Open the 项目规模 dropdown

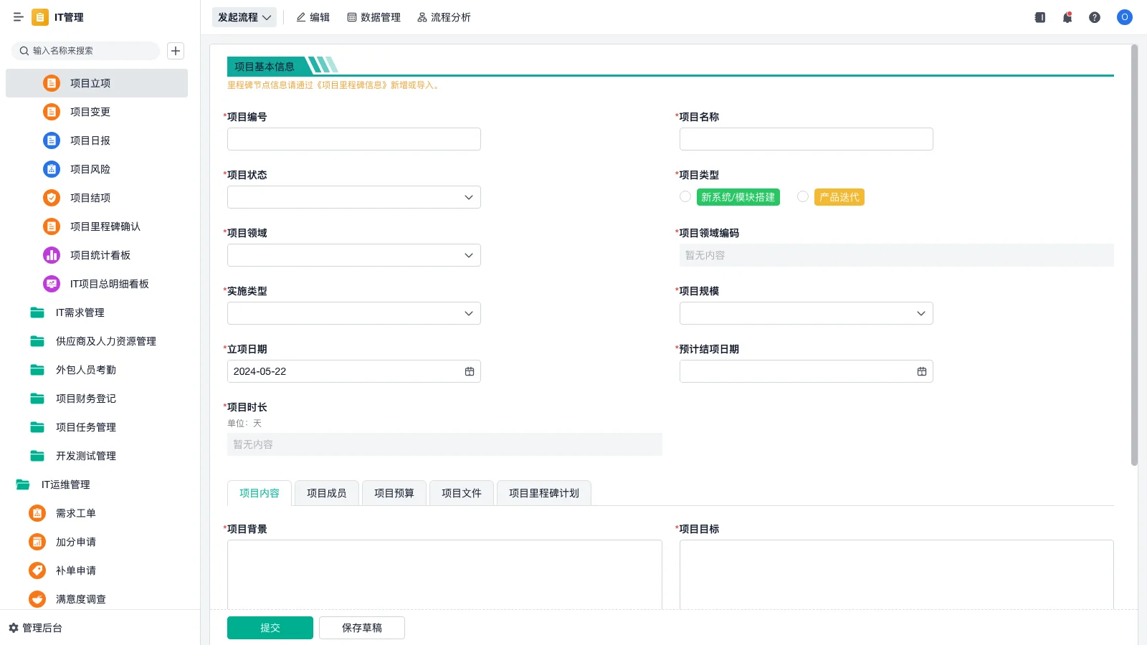806,313
